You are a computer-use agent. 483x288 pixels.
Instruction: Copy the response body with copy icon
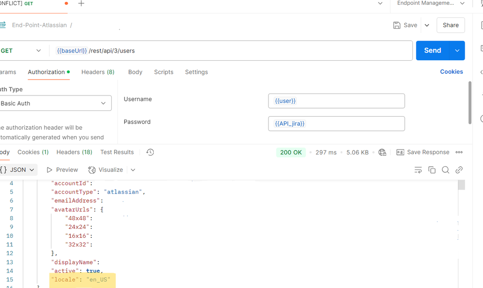pyautogui.click(x=432, y=170)
